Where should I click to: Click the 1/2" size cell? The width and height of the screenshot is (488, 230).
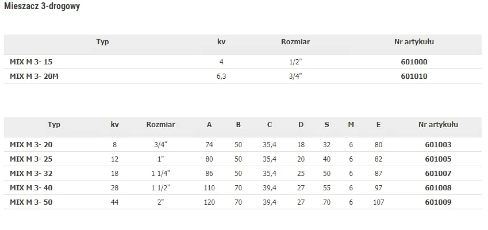point(295,62)
